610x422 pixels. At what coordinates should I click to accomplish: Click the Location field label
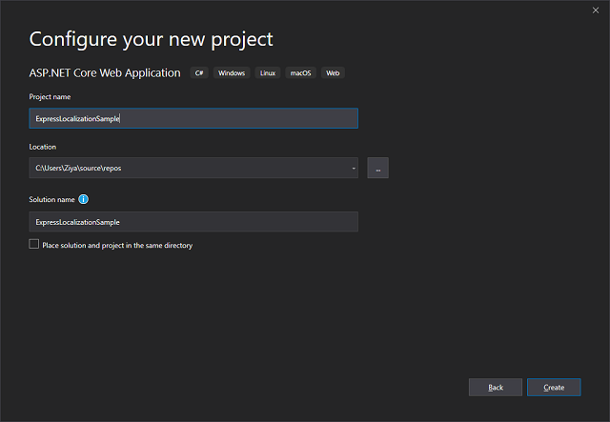tap(43, 147)
